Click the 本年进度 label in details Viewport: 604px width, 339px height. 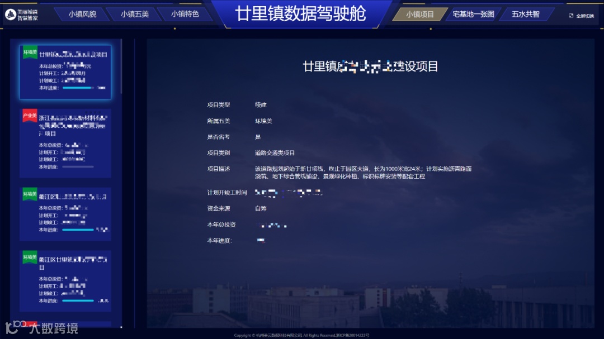220,241
